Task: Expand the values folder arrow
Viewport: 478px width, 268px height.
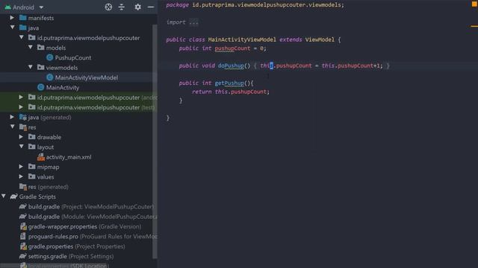Action: pyautogui.click(x=21, y=176)
